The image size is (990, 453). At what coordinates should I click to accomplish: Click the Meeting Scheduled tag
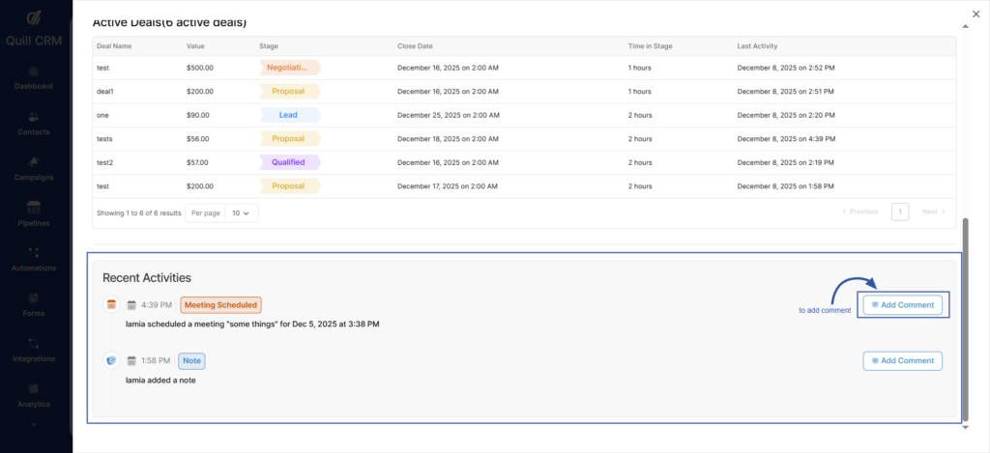(x=220, y=305)
